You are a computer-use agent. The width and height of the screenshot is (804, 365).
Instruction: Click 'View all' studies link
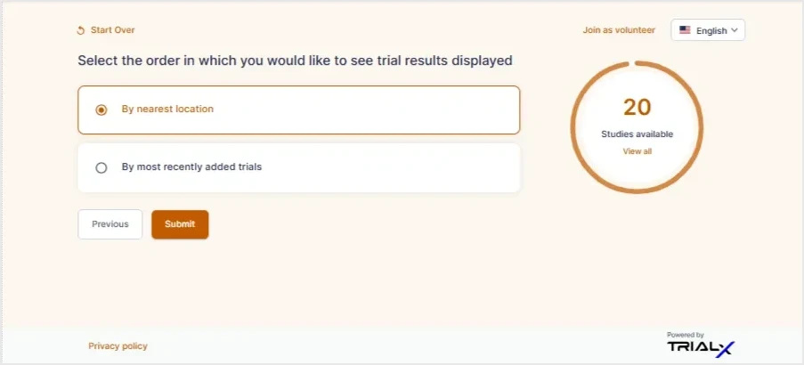point(637,151)
